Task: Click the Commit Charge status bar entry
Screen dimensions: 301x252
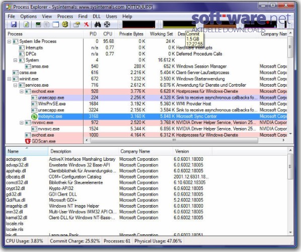Action: pos(75,241)
